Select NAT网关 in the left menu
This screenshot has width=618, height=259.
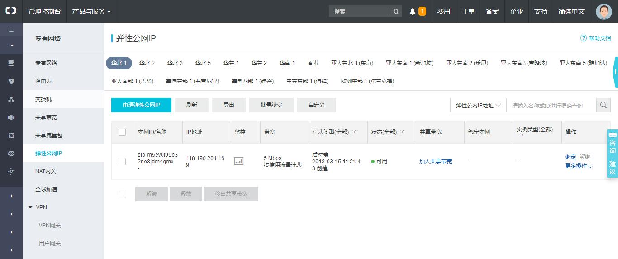tap(46, 171)
